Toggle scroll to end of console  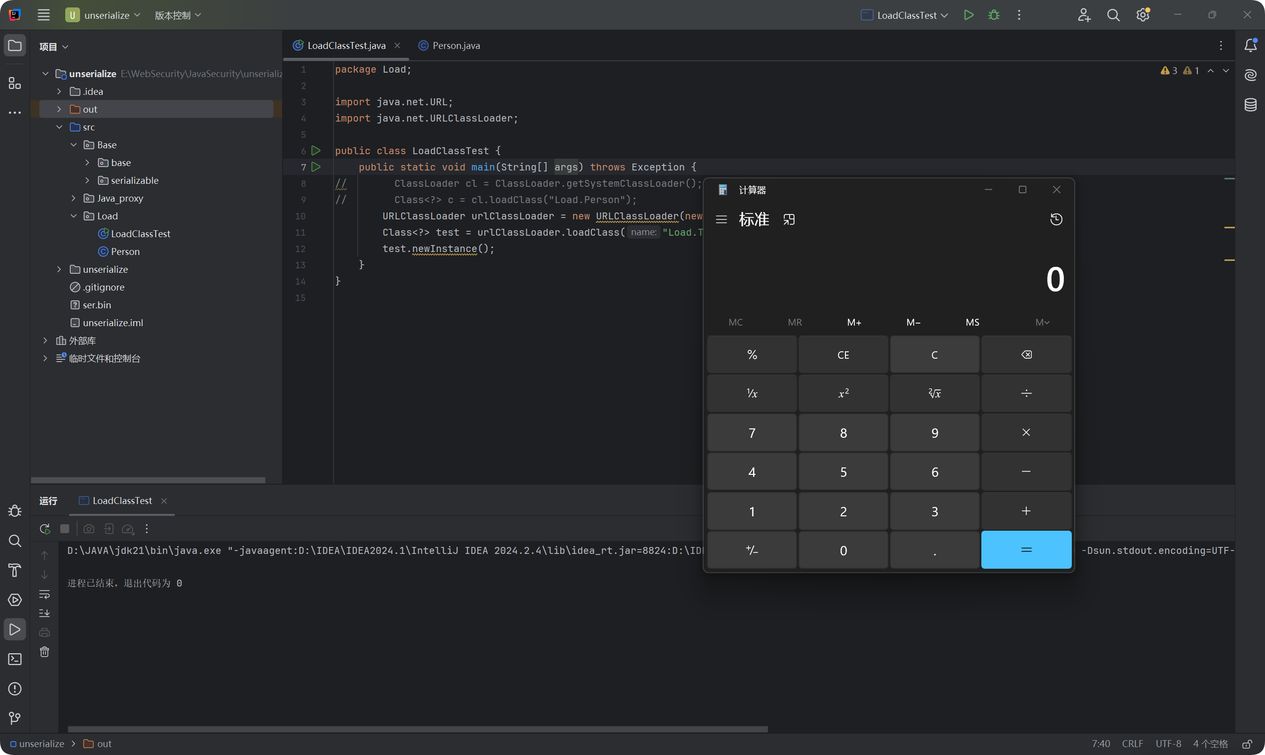tap(45, 613)
